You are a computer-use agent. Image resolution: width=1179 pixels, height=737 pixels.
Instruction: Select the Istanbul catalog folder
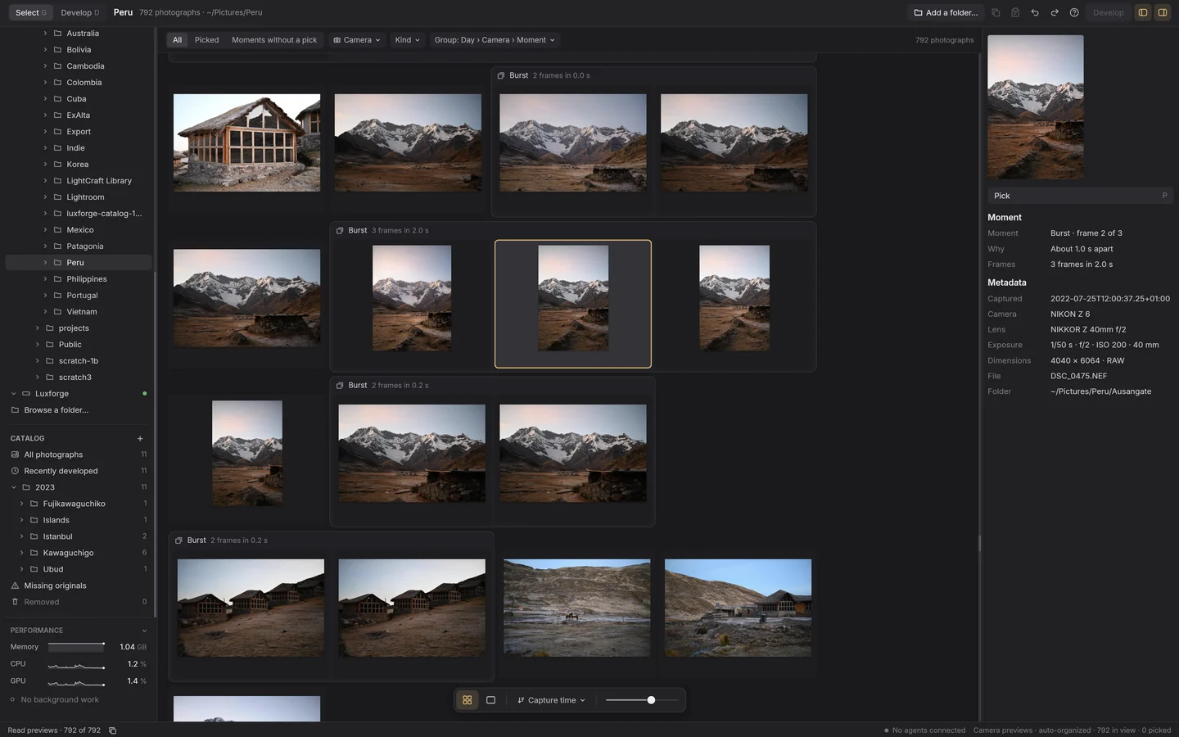coord(79,536)
